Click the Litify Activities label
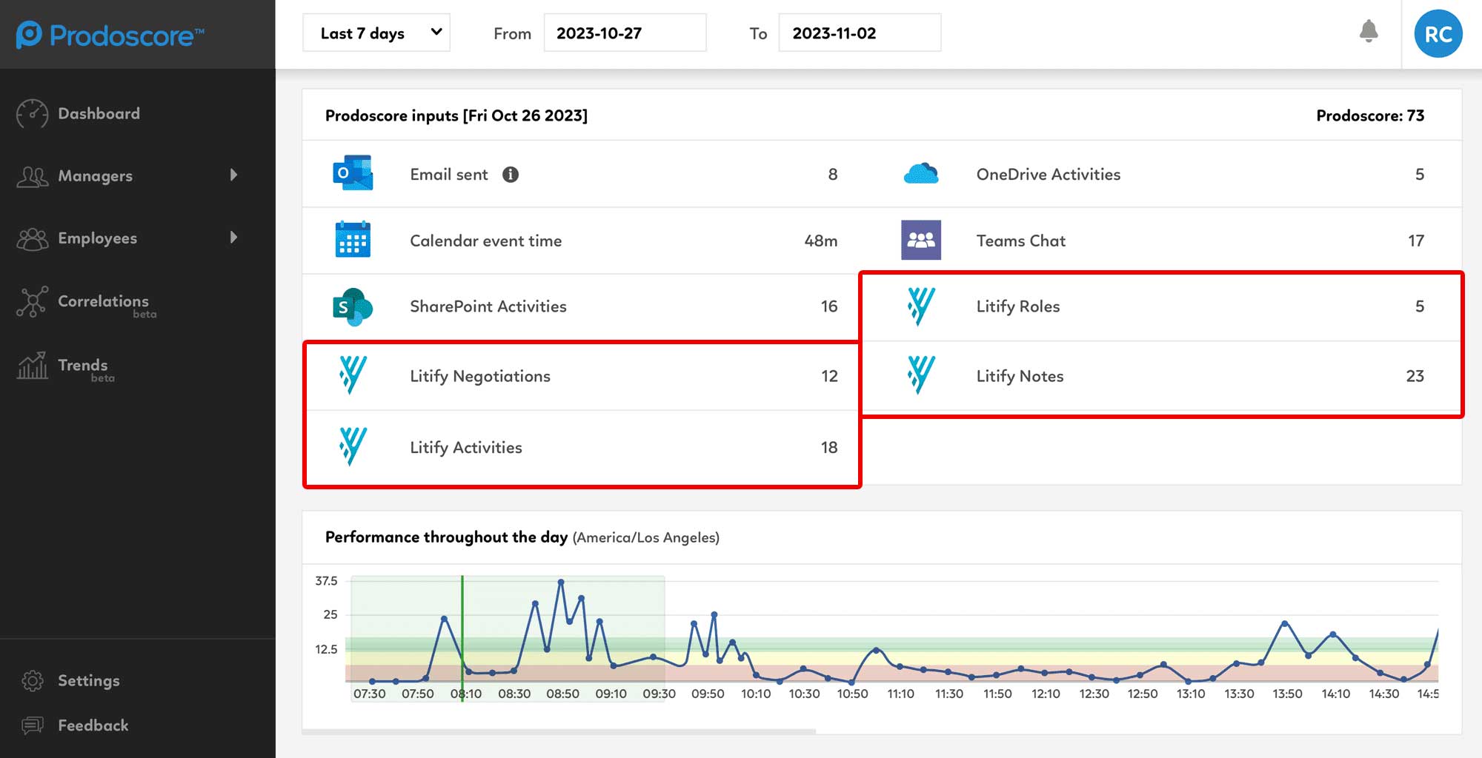Viewport: 1482px width, 758px height. [466, 447]
